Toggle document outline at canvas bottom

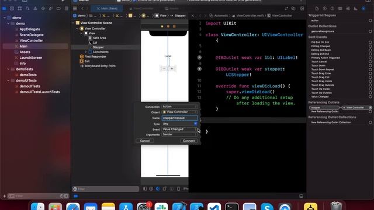point(145,189)
